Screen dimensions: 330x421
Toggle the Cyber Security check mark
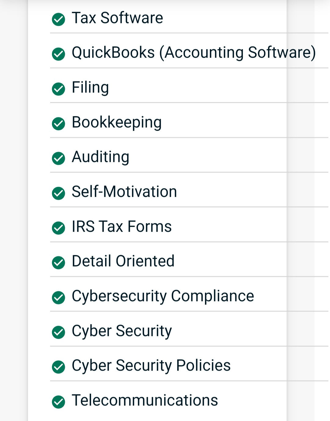(58, 332)
